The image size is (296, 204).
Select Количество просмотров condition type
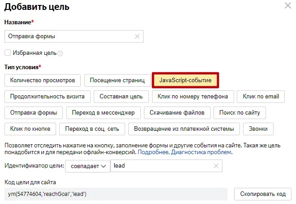(x=43, y=80)
